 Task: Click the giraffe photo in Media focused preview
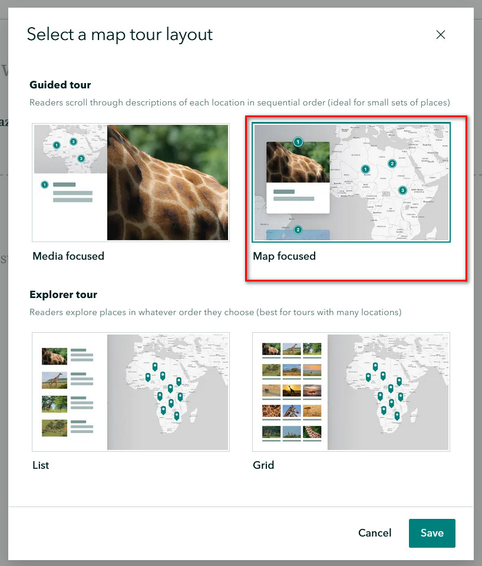tap(167, 183)
